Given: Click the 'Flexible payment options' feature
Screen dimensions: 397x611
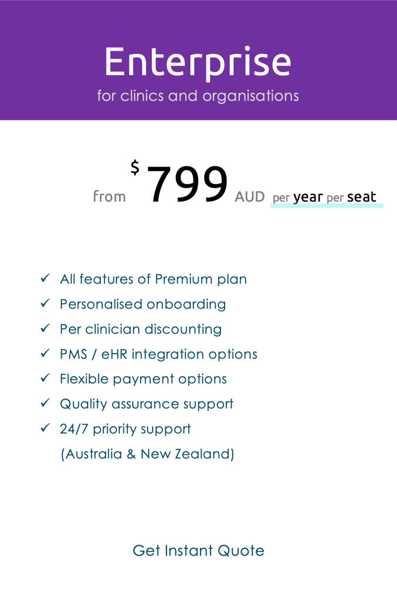Looking at the screenshot, I should (x=143, y=379).
